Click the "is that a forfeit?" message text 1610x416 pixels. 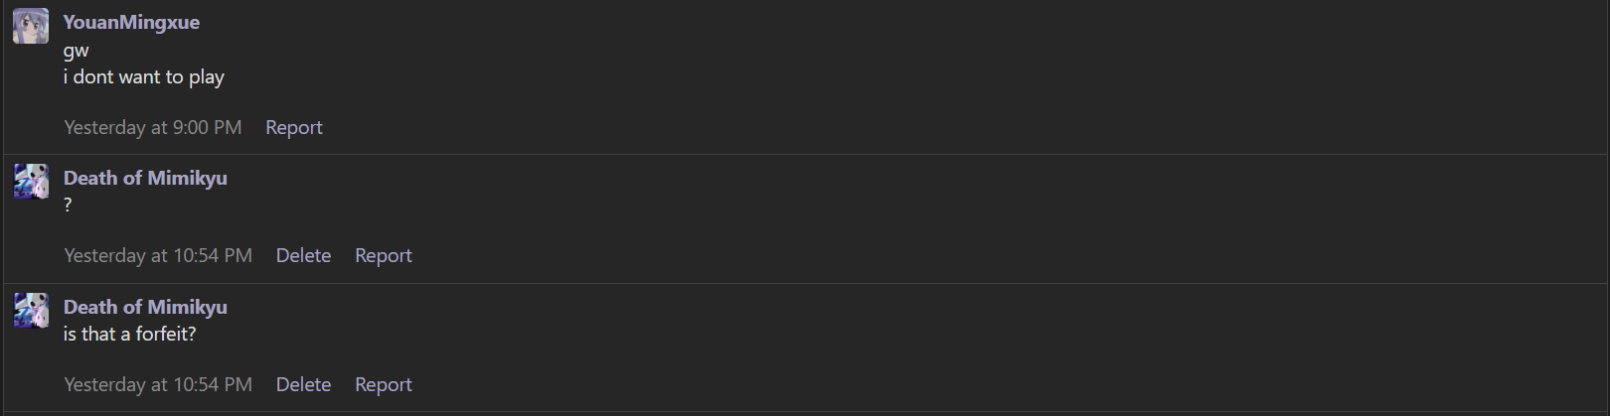point(129,334)
